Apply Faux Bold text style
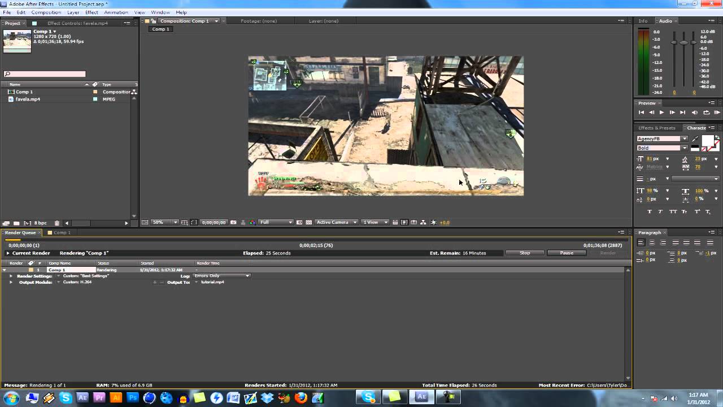Image resolution: width=723 pixels, height=407 pixels. pos(650,211)
